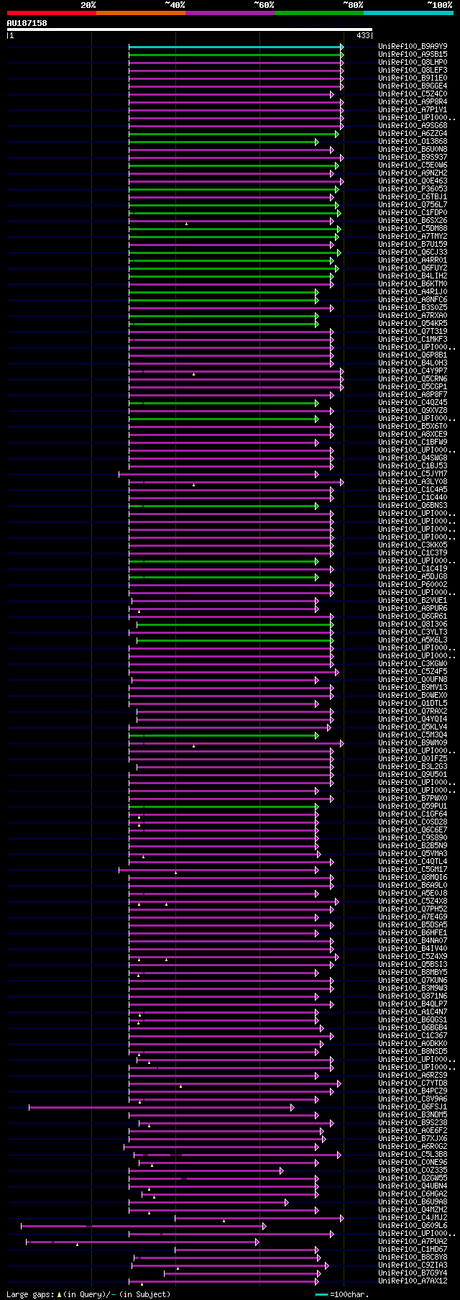Image resolution: width=460 pixels, height=1300 pixels.
Task: Select hit UniRef100_B3S0Z5
Action: (x=413, y=308)
